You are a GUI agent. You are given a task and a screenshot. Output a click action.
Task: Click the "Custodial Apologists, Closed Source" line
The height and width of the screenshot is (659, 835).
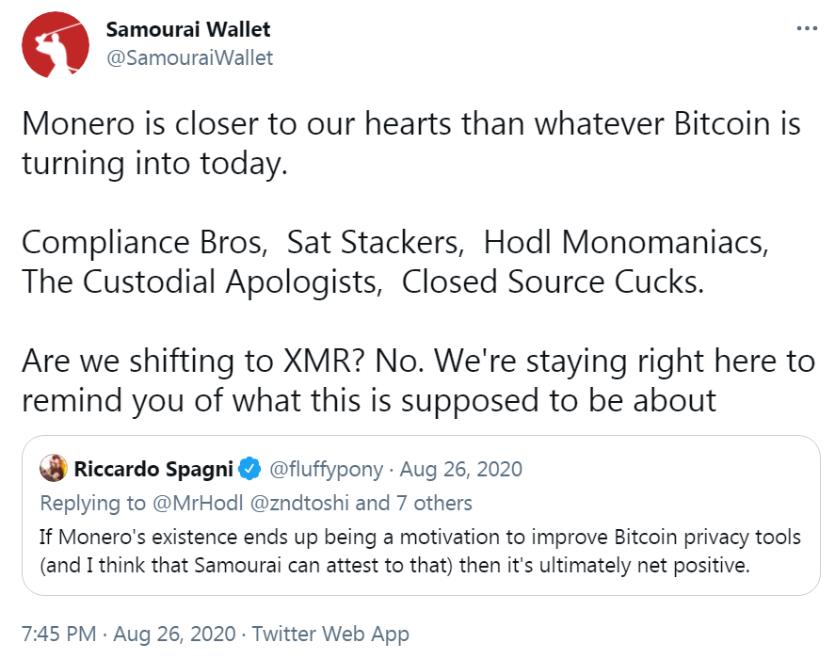pyautogui.click(x=362, y=281)
